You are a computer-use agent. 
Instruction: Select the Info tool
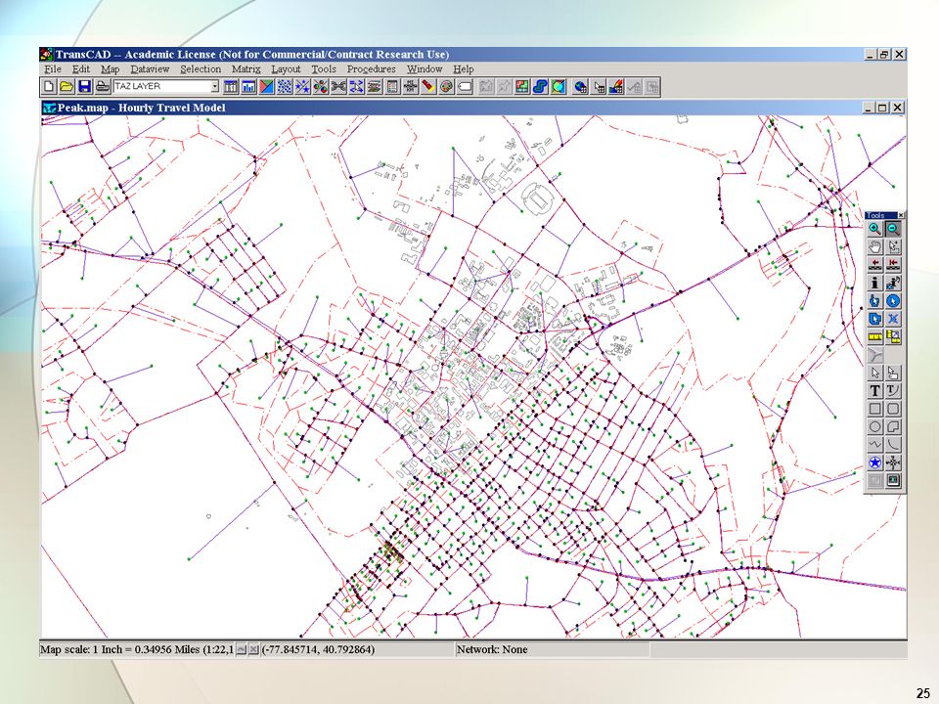pos(874,283)
